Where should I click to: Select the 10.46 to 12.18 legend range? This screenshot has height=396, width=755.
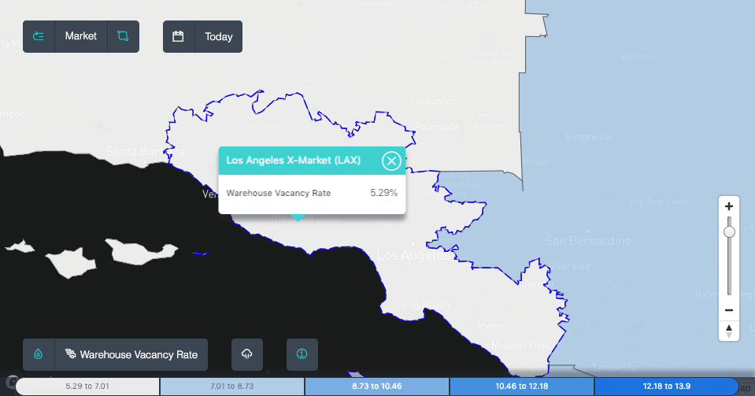(x=521, y=387)
